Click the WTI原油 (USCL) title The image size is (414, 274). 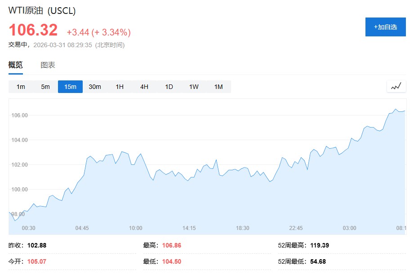(x=42, y=10)
